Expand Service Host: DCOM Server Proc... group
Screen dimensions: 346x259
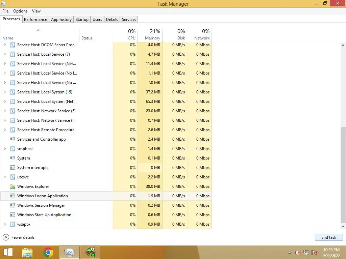5,45
